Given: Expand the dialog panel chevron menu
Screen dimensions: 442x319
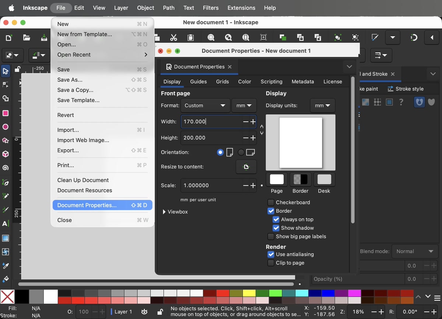Looking at the screenshot, I should (349, 67).
